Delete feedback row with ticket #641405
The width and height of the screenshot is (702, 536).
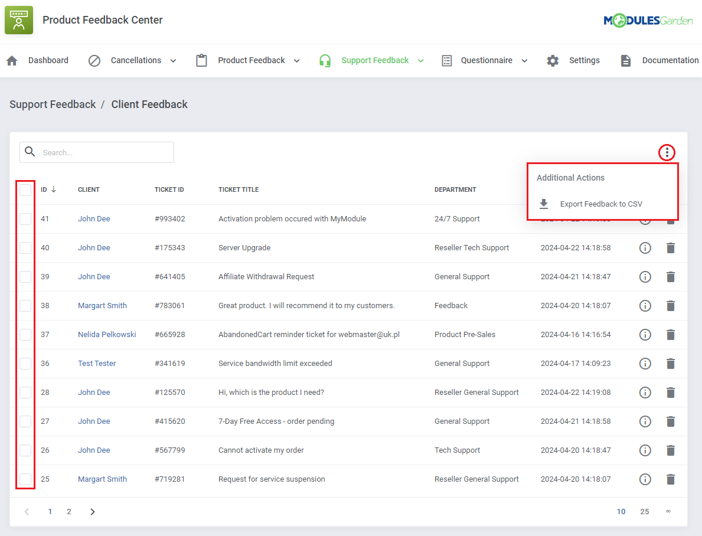[671, 277]
